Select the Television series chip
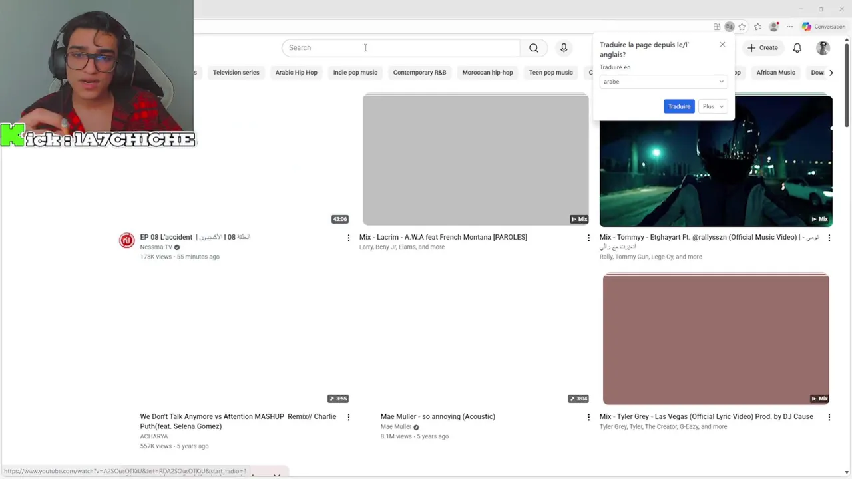This screenshot has height=479, width=852. click(x=236, y=73)
